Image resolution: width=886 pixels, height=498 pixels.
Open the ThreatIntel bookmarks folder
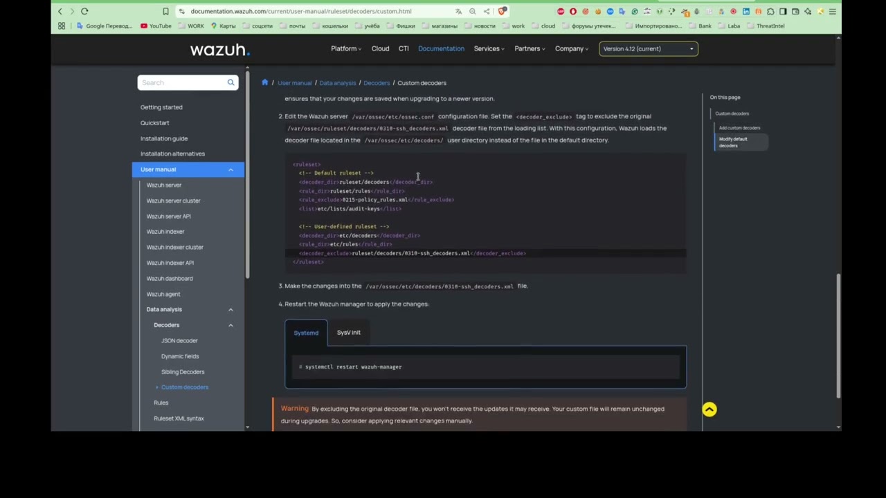pos(766,26)
